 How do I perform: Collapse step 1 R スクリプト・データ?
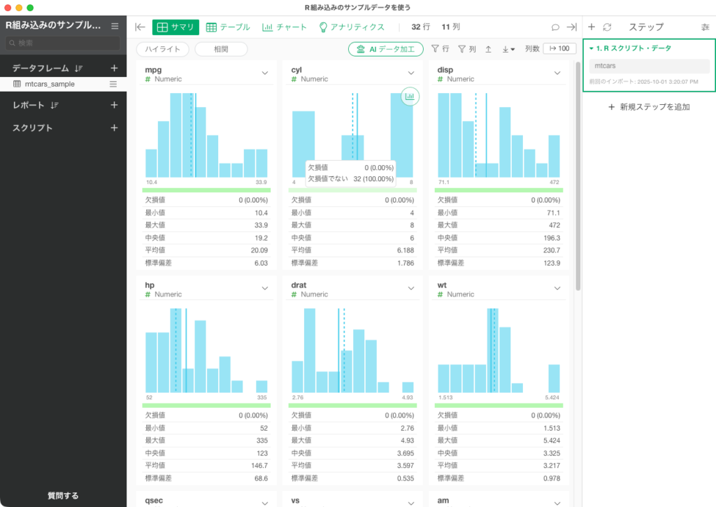tap(592, 48)
